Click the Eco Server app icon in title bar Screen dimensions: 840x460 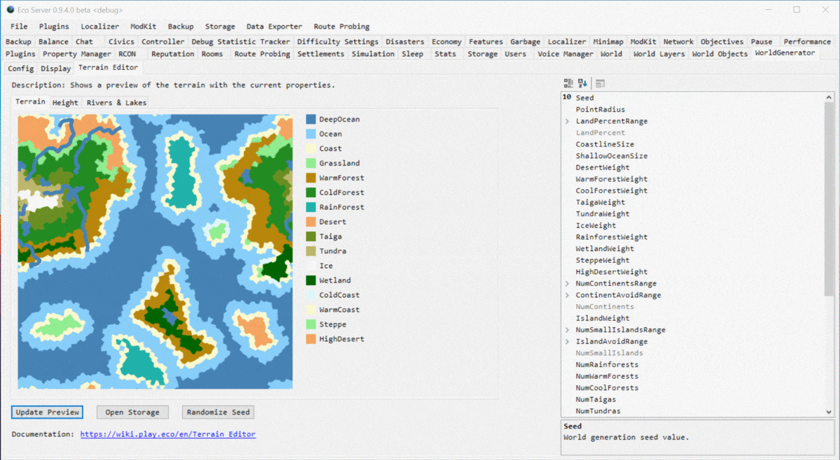10,10
